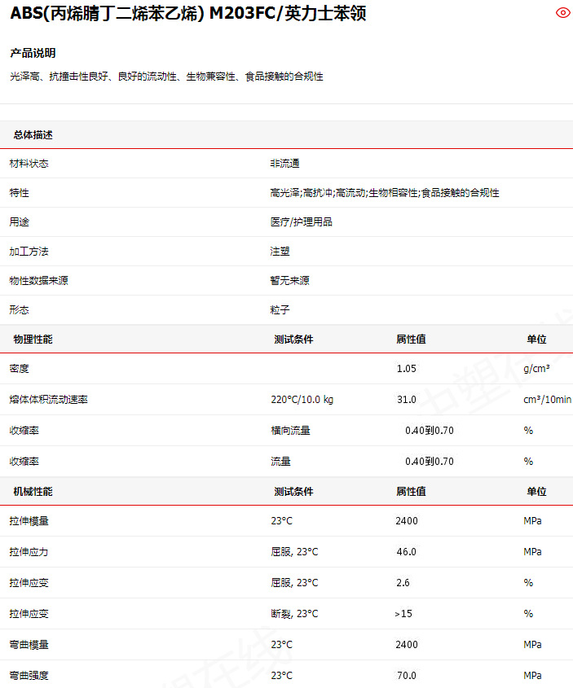Click 单位 header in 物理性能 section
This screenshot has height=688, width=573.
point(536,340)
